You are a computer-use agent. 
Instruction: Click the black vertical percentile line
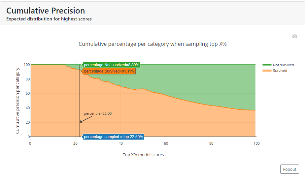(80, 99)
